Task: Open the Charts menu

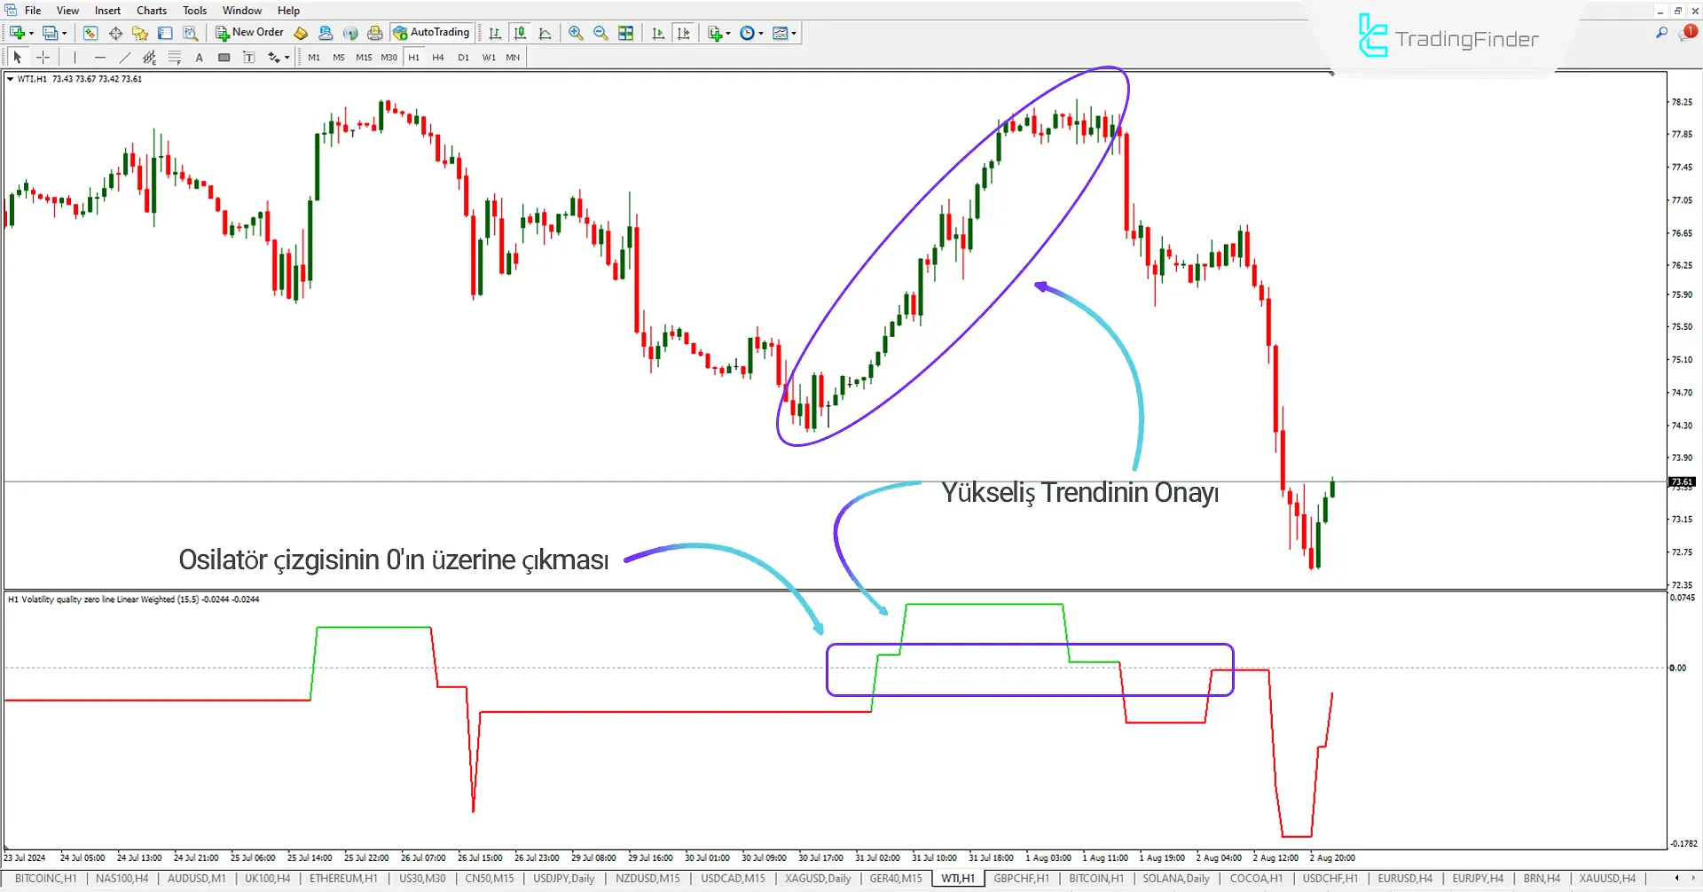Action: [x=151, y=11]
